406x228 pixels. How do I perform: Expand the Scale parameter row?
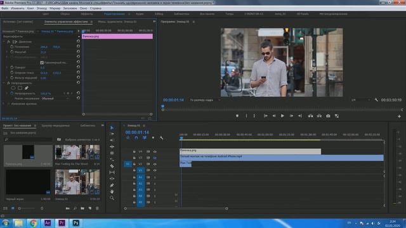[7, 52]
